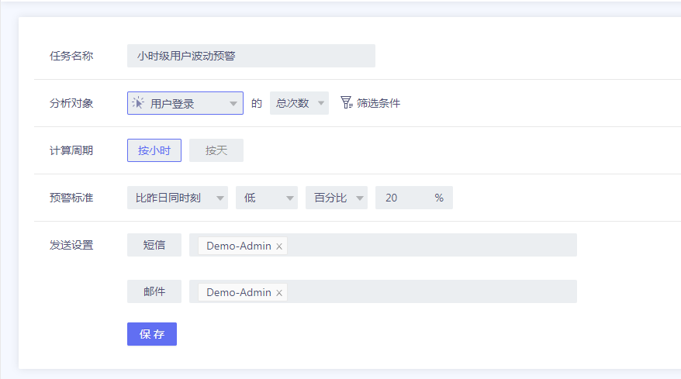Click the 筛选条件 link text

coord(379,103)
